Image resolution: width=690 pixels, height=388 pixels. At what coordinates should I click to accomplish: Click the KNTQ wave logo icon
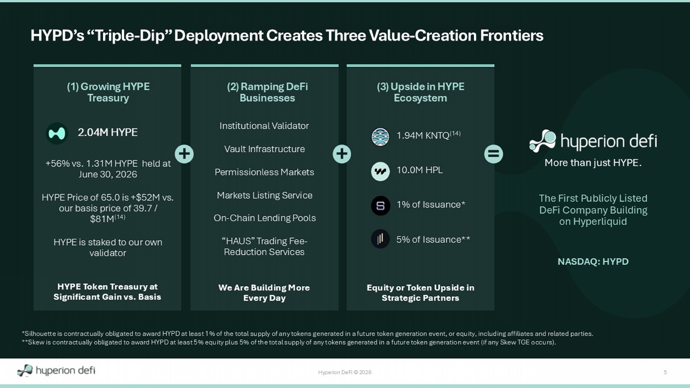(380, 137)
